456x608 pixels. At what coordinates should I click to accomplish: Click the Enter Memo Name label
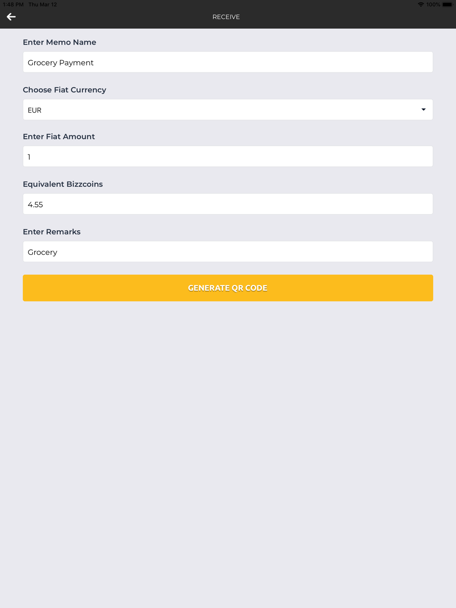(59, 42)
